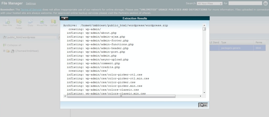The image size is (269, 117).
Task: Click the folder icon next to /home4/tmbhtest
Action: point(8,51)
